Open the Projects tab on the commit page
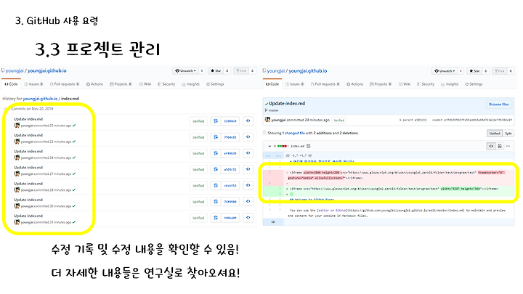Screen dimensions: 523x294 [381, 84]
